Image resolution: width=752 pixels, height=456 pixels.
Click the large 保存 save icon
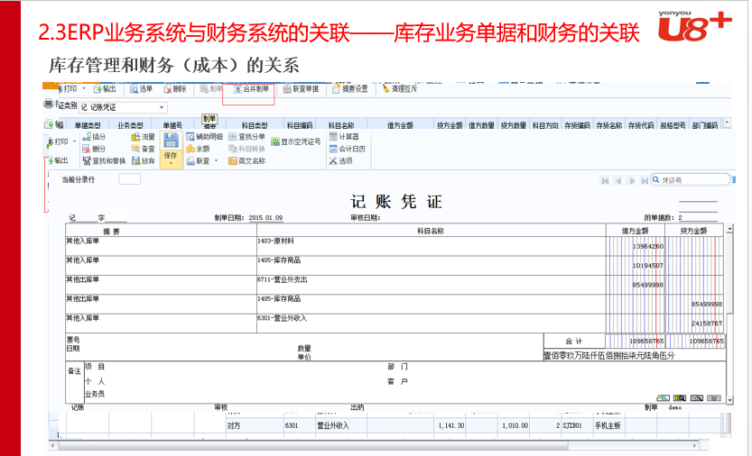click(171, 142)
